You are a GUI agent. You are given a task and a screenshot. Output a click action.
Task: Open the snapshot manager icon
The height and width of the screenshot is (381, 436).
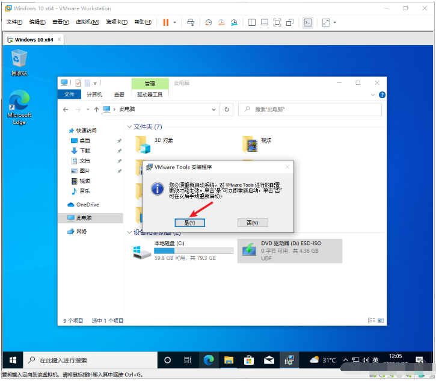point(234,22)
